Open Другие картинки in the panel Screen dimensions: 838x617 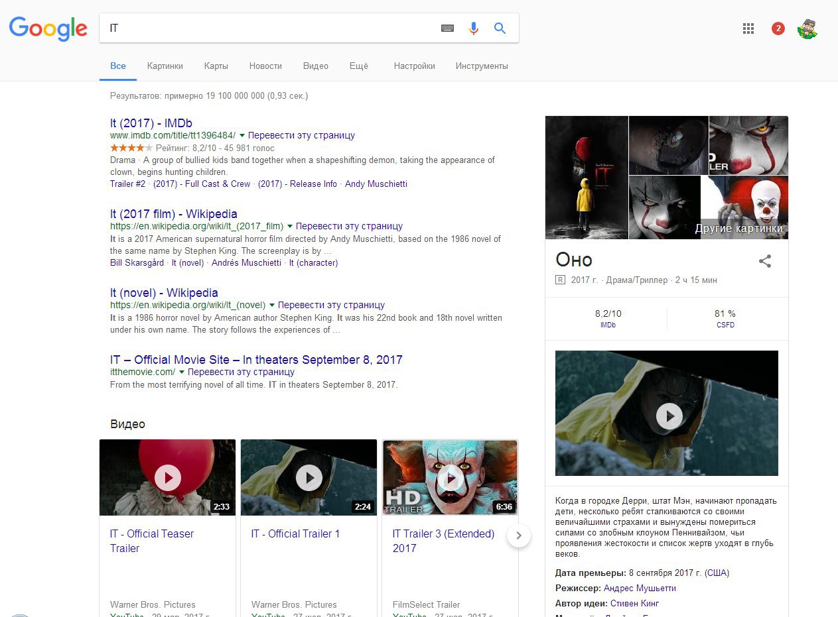(x=738, y=229)
